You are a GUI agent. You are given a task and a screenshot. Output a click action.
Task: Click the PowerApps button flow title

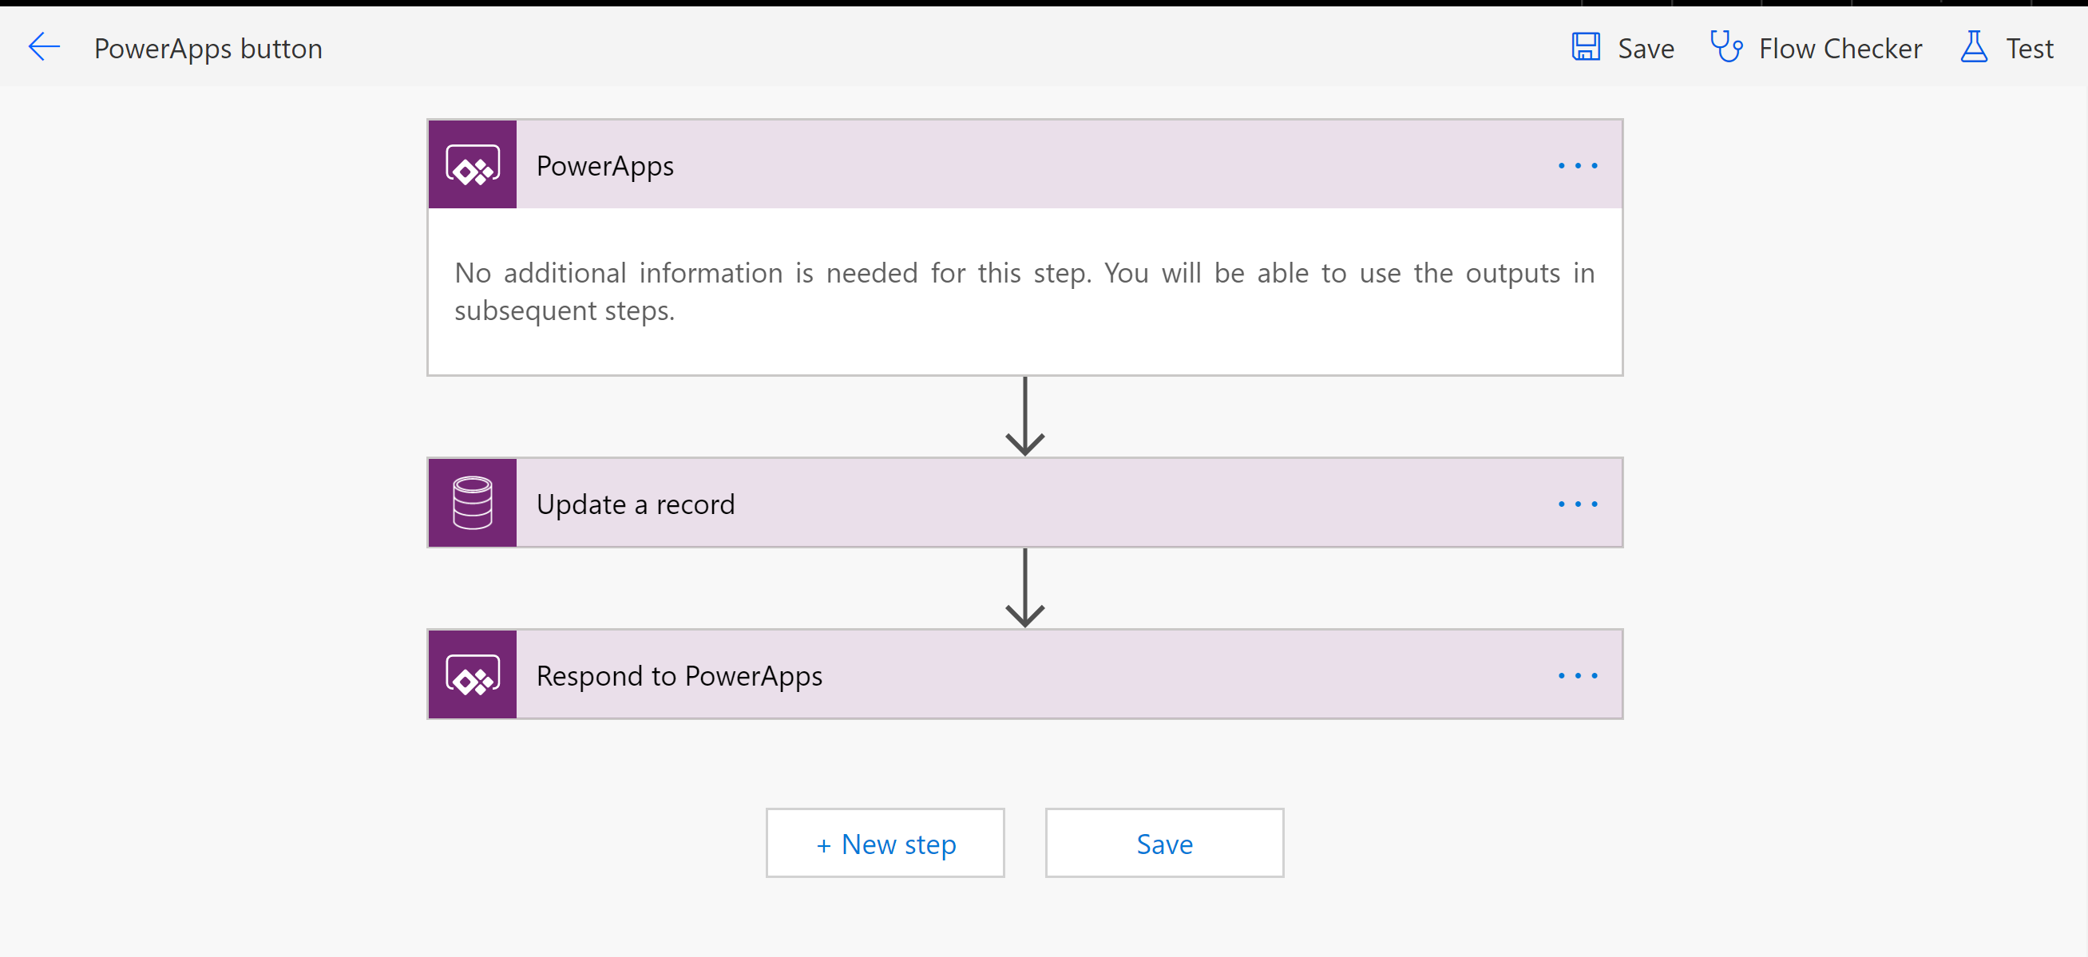(x=208, y=49)
